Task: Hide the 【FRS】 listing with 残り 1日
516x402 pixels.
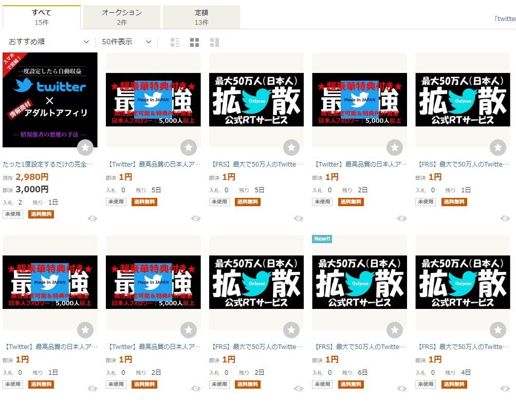Action: pyautogui.click(x=505, y=218)
